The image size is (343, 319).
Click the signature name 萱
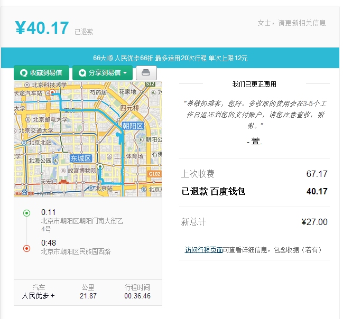click(x=255, y=141)
